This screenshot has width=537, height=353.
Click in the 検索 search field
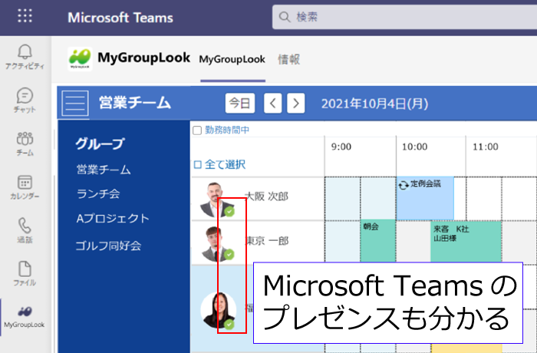pyautogui.click(x=404, y=17)
